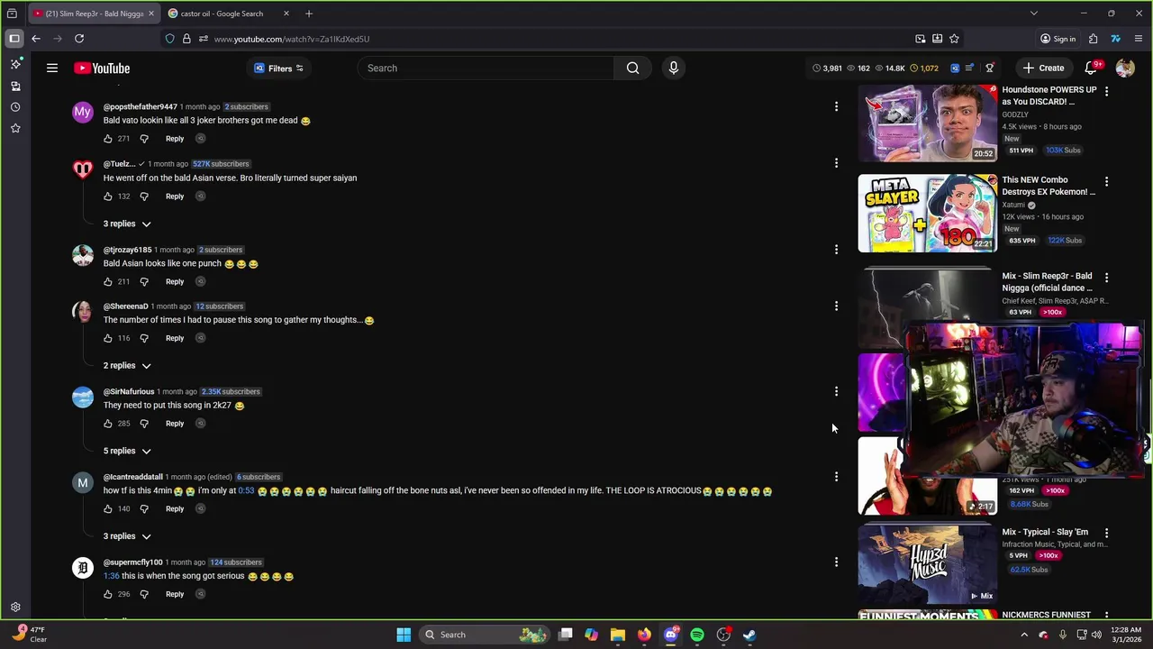Open the trophy icon in the vidIQ bar
Viewport: 1153px width, 649px height.
pos(989,68)
